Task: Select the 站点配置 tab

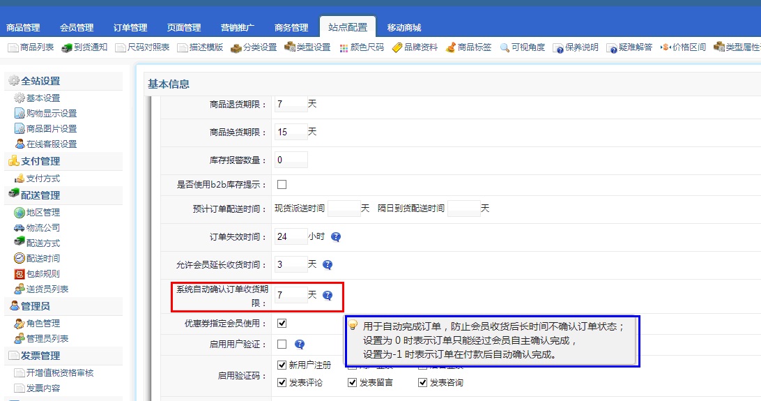Action: [x=348, y=27]
